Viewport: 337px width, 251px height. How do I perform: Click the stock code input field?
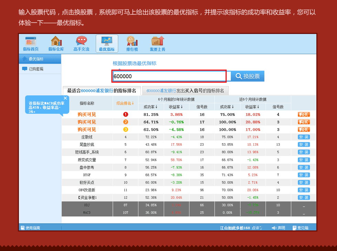(x=169, y=76)
